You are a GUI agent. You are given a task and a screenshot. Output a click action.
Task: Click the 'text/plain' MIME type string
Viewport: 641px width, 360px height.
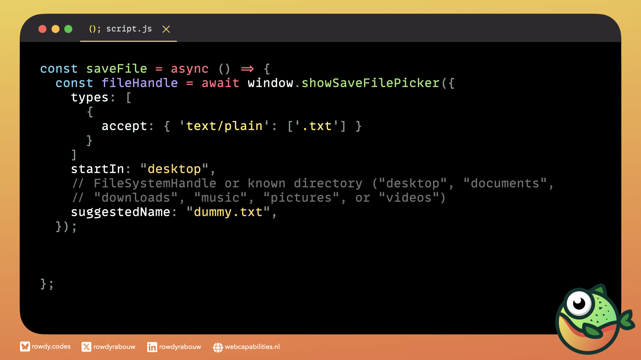[x=224, y=126]
